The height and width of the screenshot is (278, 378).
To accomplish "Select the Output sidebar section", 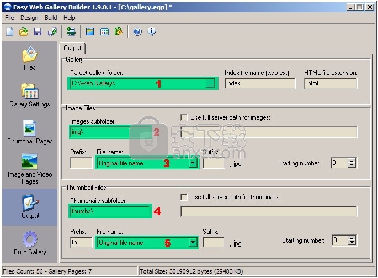I will (30, 207).
